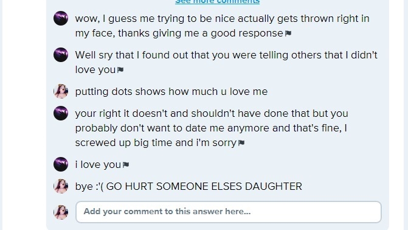Focus the 'Add your comment to this answer' field
Screen dimensions: 408x230
[229, 212]
